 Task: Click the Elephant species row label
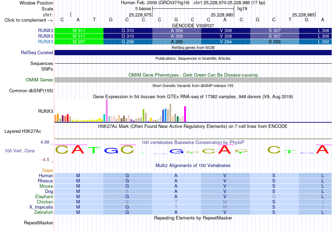click(44, 196)
